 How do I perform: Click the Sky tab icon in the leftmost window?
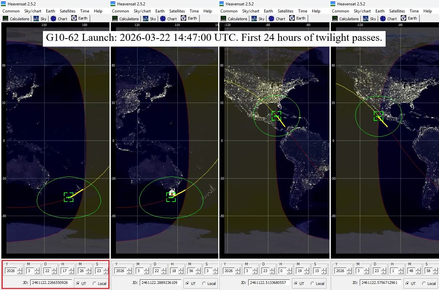pos(36,19)
